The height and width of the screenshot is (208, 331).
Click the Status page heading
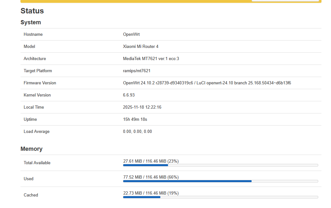(x=32, y=11)
